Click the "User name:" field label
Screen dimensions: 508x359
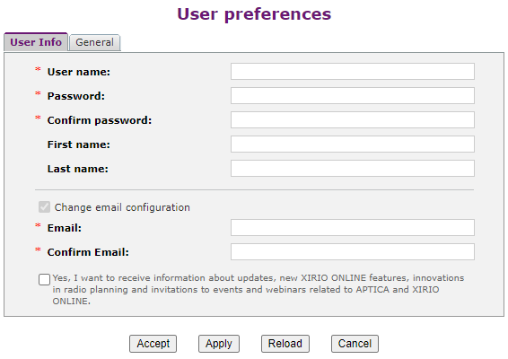point(79,72)
